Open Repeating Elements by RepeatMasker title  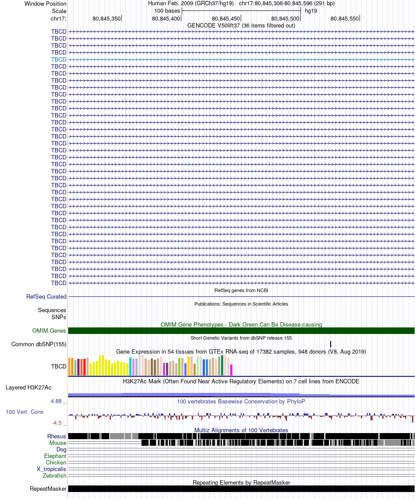point(241,483)
